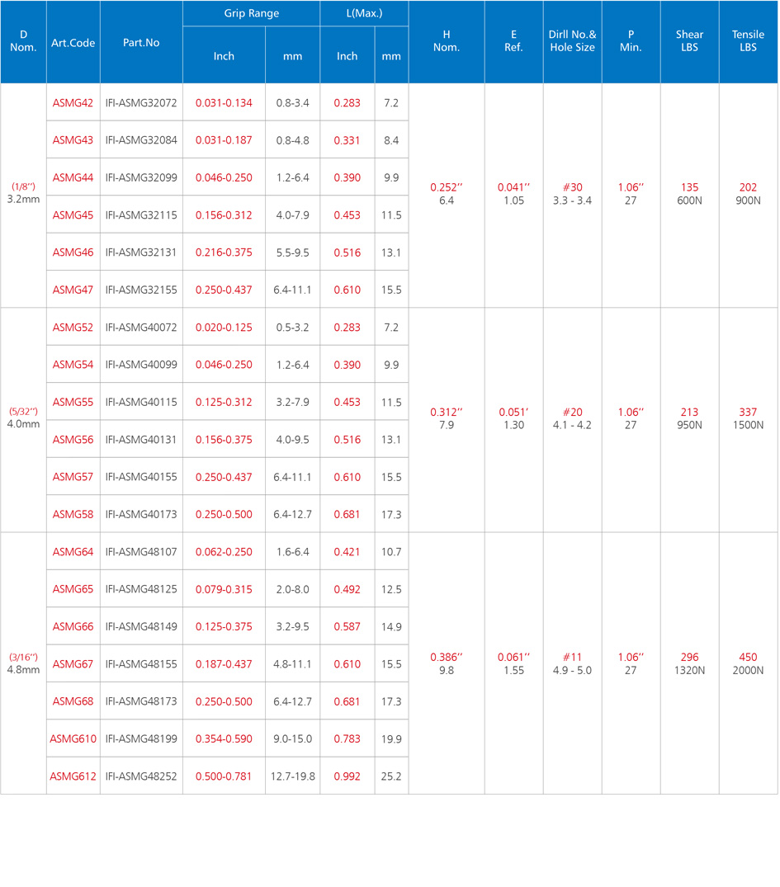The width and height of the screenshot is (780, 887).
Task: Click the Art.Code column header
Action: click(73, 42)
